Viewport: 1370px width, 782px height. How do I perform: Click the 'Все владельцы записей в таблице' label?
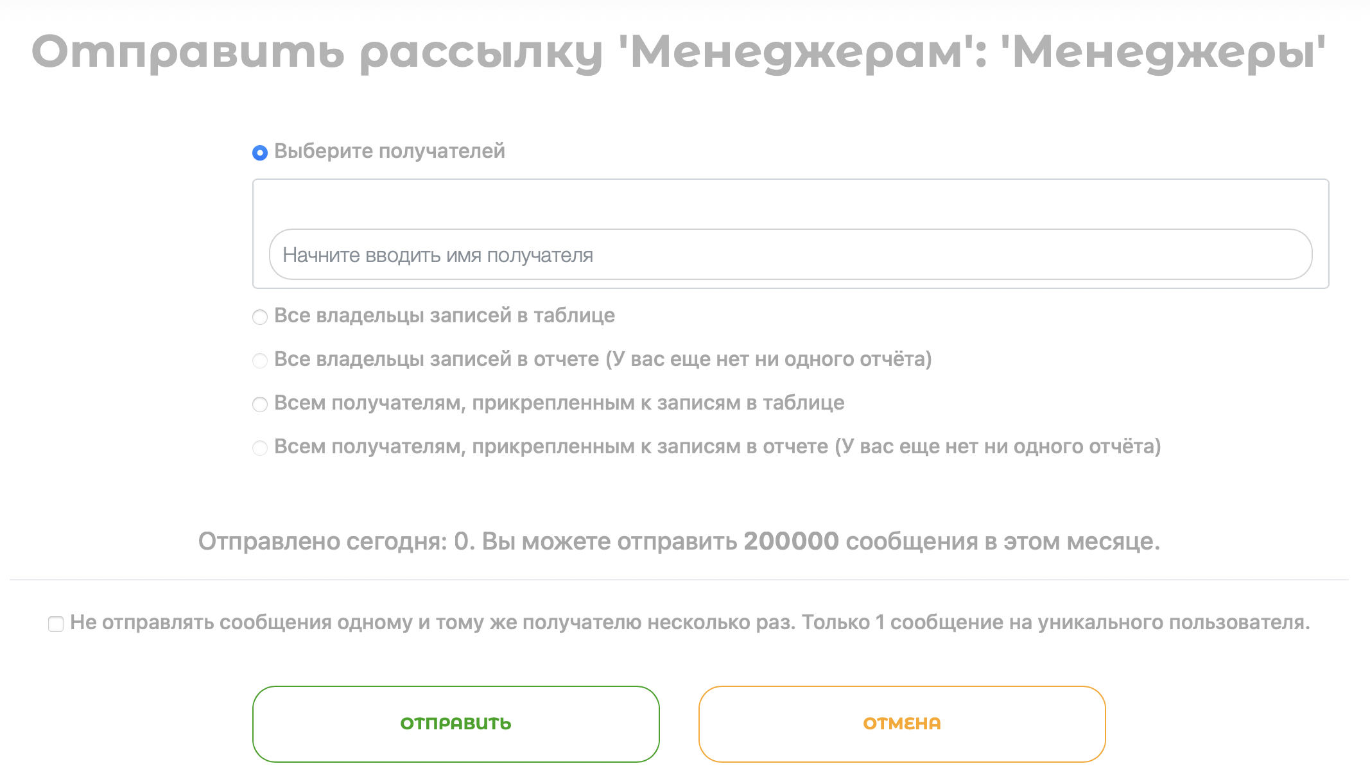[444, 316]
